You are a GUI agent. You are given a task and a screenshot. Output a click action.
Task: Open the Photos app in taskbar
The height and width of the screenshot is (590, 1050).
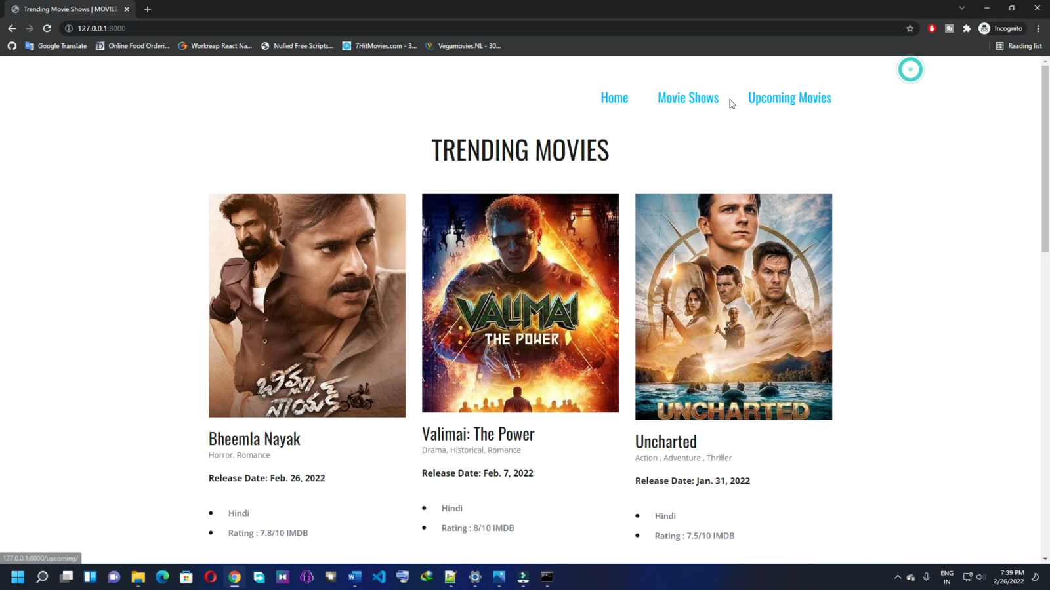pyautogui.click(x=499, y=577)
